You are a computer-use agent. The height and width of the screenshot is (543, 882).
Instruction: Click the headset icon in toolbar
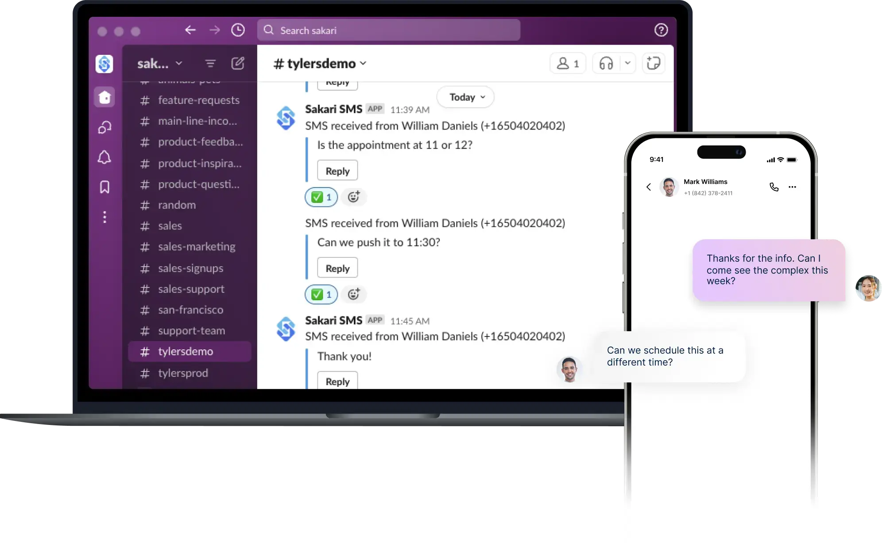point(605,64)
